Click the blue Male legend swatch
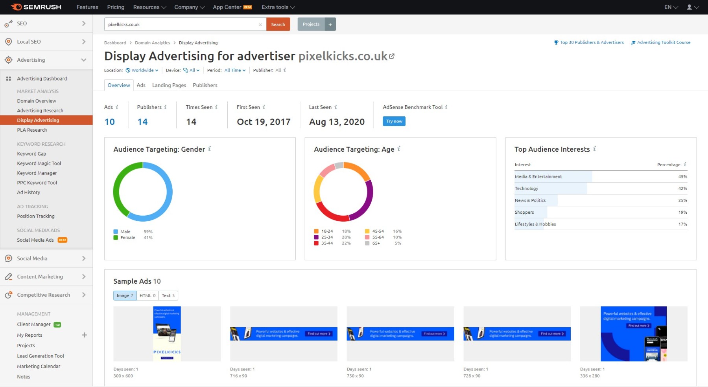The width and height of the screenshot is (708, 387). (x=116, y=232)
